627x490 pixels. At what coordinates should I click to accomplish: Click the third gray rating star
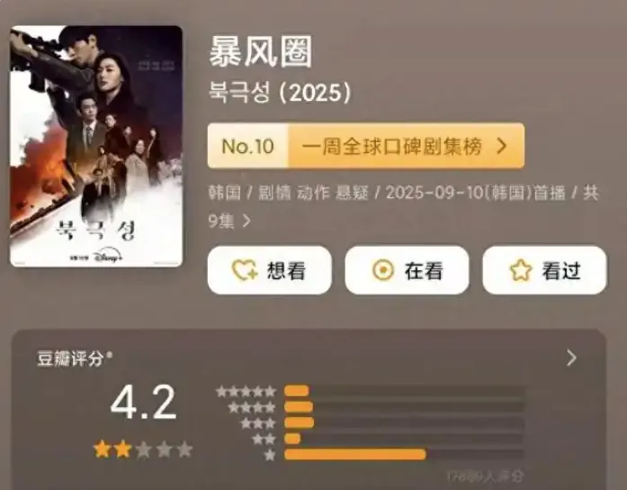pos(143,449)
